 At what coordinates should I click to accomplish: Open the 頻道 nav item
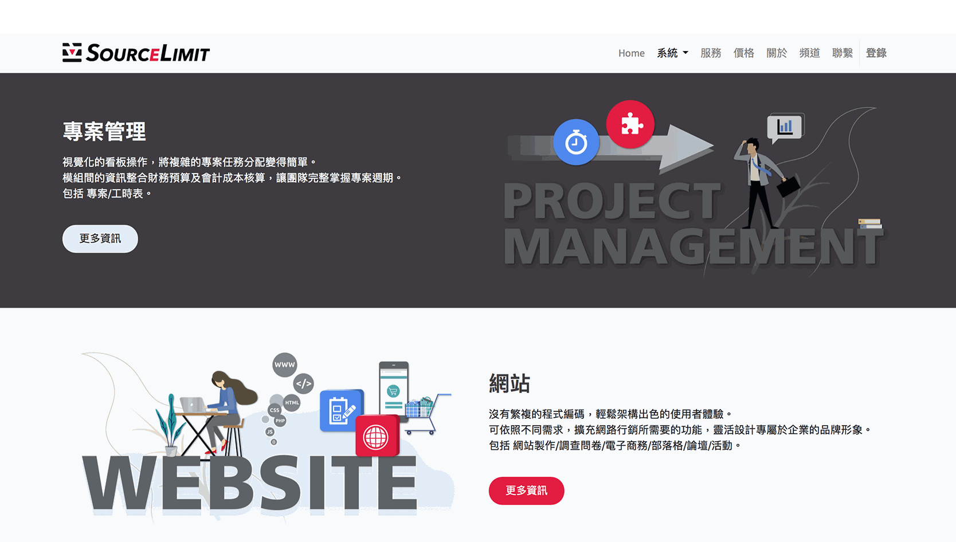[809, 53]
